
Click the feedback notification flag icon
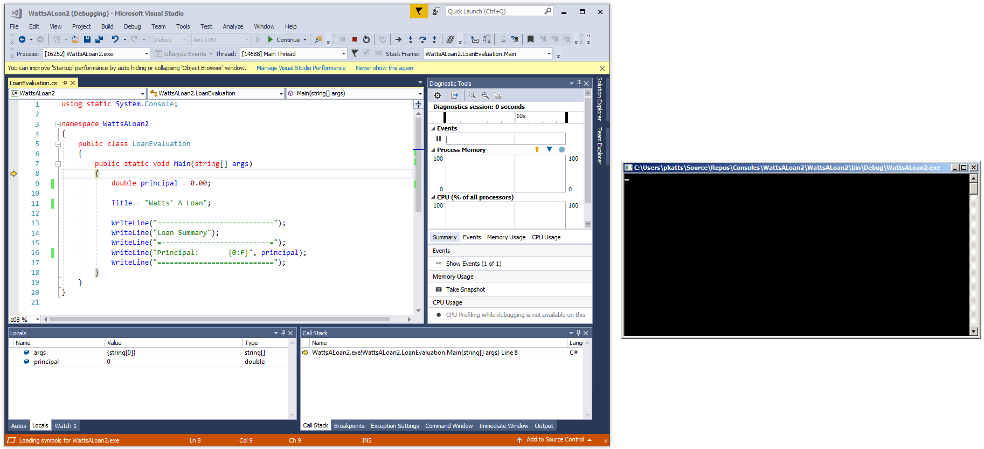[x=419, y=11]
